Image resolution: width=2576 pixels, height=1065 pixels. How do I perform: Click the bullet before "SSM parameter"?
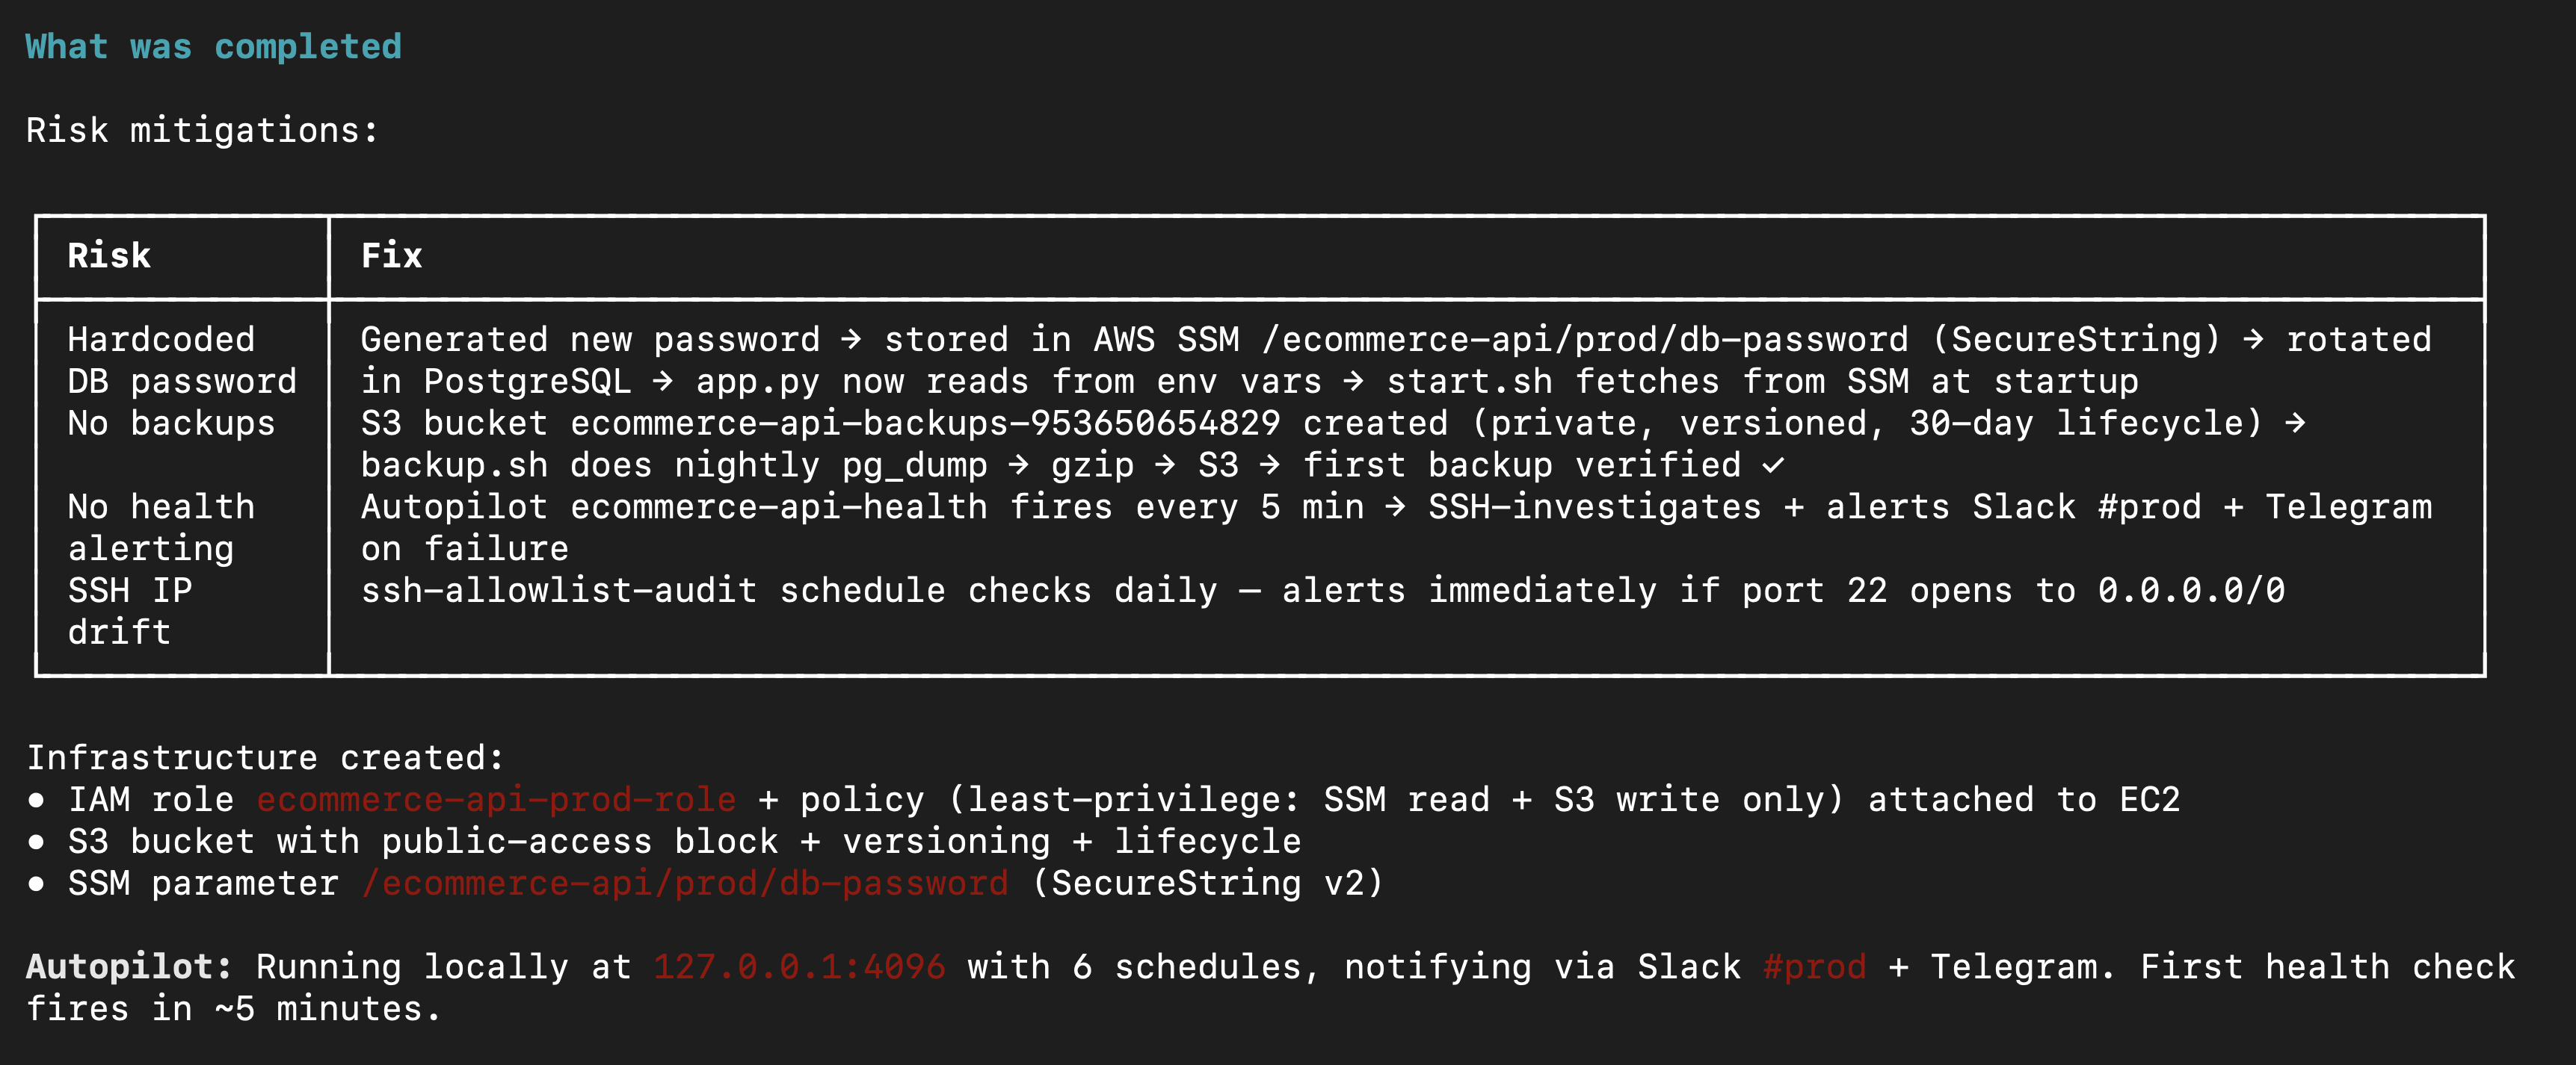coord(37,884)
